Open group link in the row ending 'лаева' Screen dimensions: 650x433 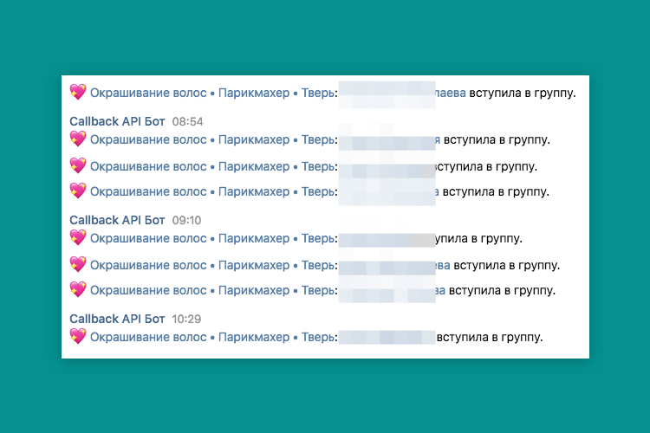coord(214,93)
